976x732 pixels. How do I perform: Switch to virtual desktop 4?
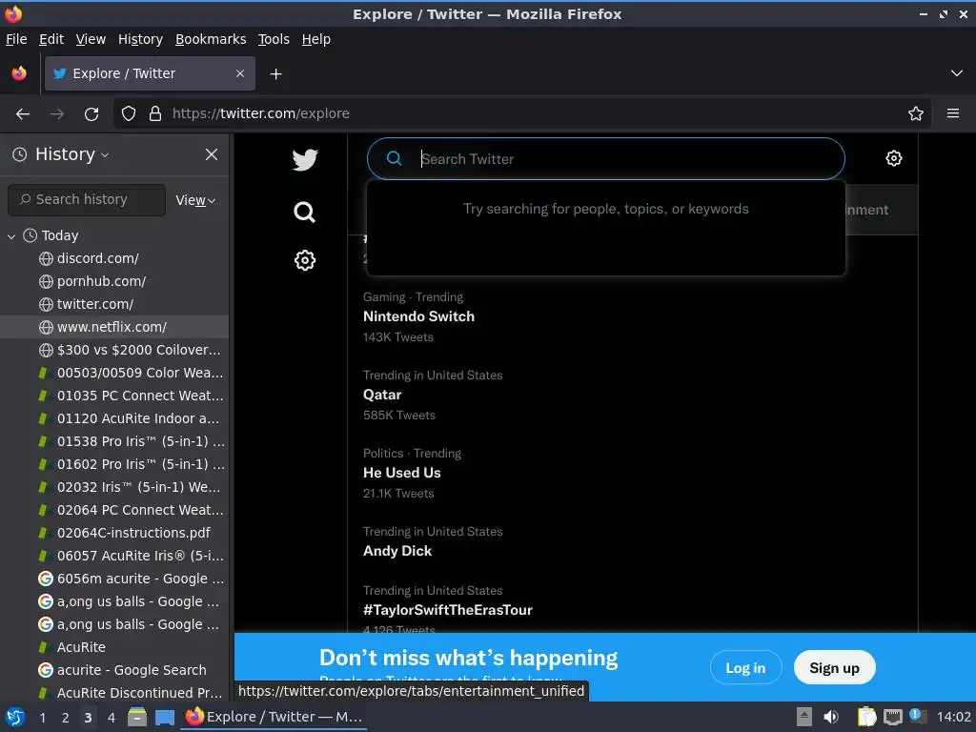[x=111, y=718]
